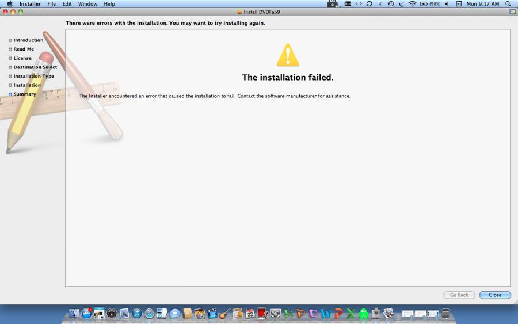
Task: Click the 'The installation failed.' heading
Action: 288,77
